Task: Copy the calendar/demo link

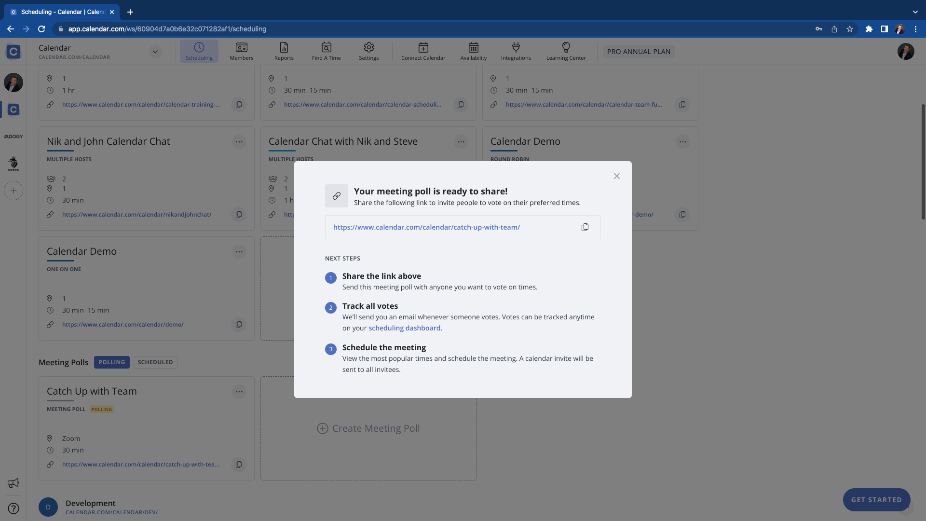Action: pyautogui.click(x=239, y=325)
